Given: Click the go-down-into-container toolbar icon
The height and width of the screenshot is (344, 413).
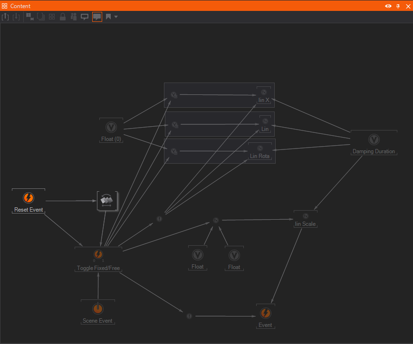Looking at the screenshot, I should 16,17.
